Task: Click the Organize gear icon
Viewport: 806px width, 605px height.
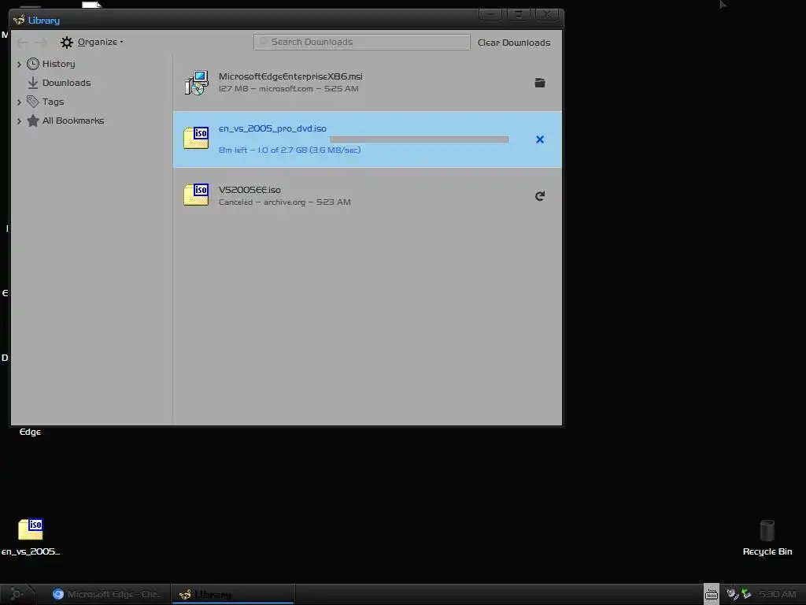Action: click(x=67, y=43)
